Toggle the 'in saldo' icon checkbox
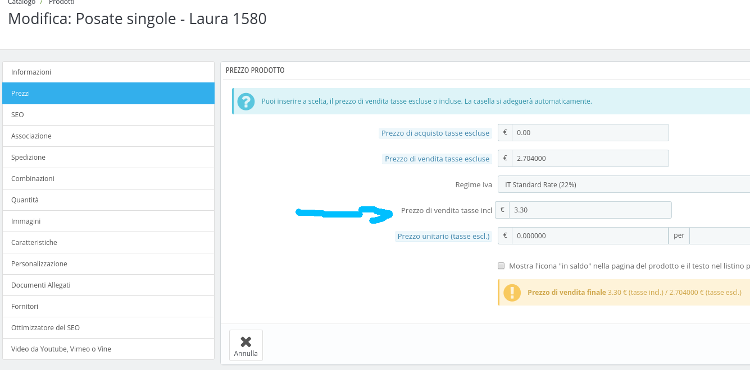 [x=501, y=266]
